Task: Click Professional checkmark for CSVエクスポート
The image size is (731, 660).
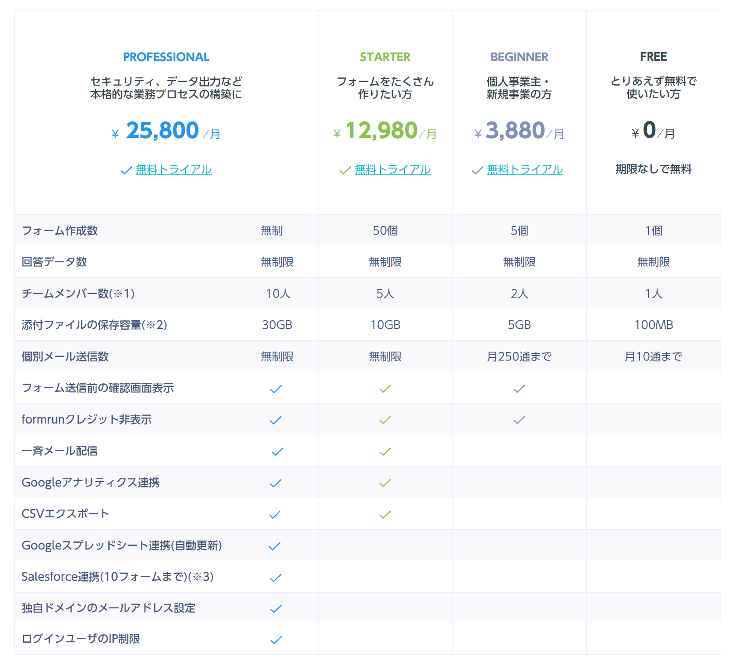Action: (x=275, y=515)
